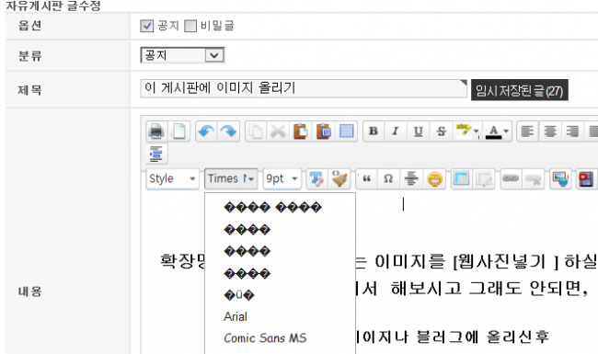The width and height of the screenshot is (598, 354).
Task: Click the Cut scissors icon
Action: coord(278,131)
